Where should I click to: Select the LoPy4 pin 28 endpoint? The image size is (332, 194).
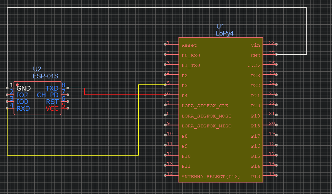276,44
